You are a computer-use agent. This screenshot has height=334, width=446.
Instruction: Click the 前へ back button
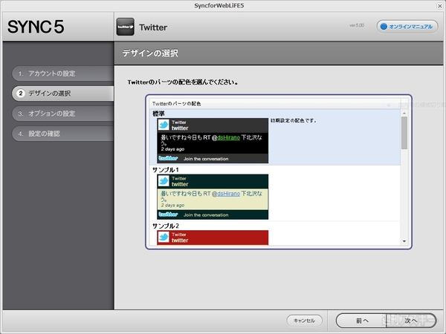coord(361,321)
